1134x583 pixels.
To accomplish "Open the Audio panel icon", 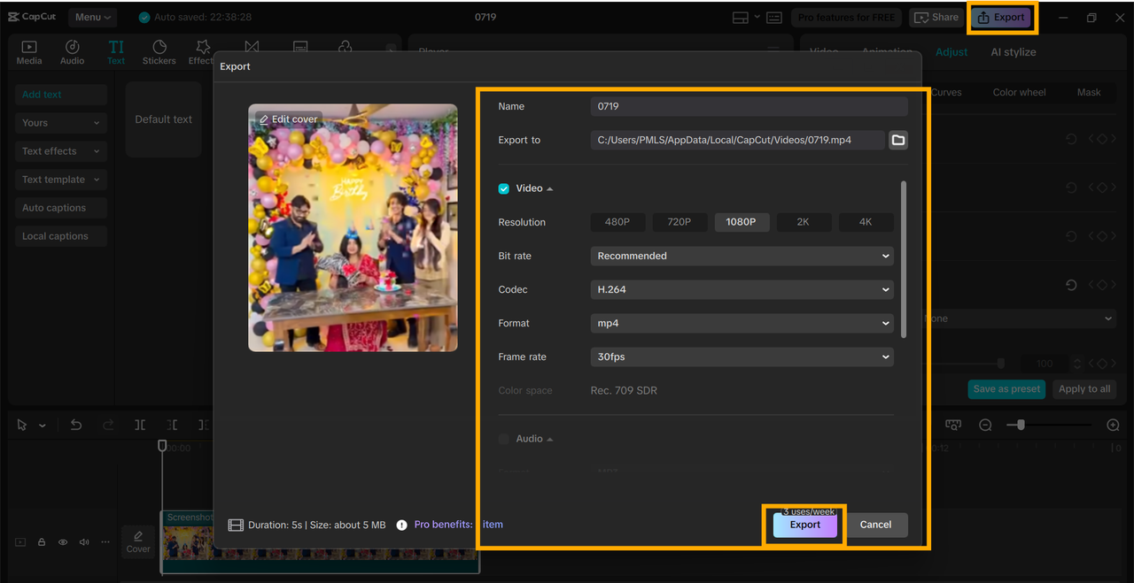I will coord(73,52).
